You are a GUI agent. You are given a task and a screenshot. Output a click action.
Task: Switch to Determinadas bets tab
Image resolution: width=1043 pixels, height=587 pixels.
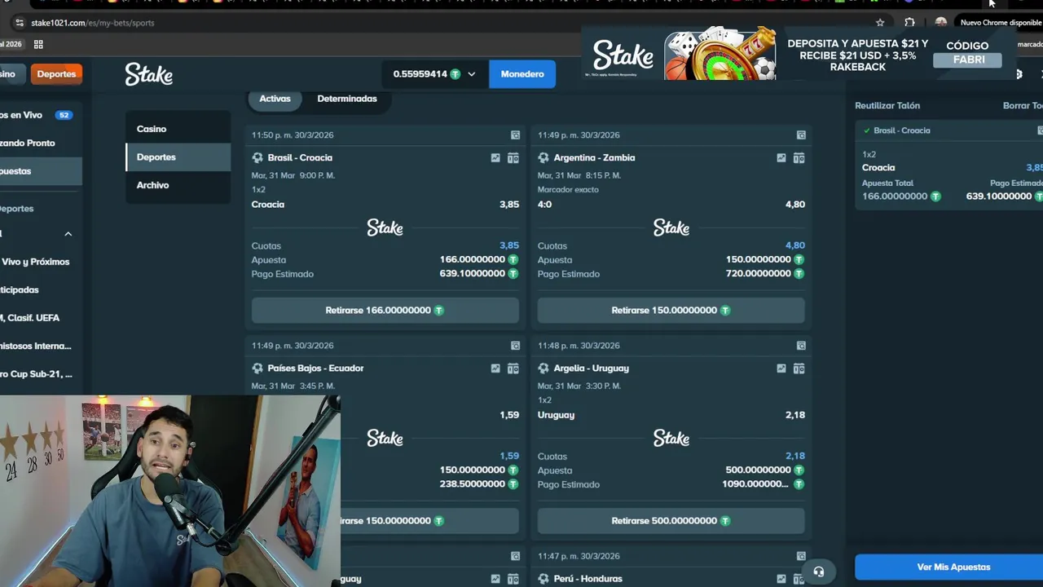pos(347,99)
